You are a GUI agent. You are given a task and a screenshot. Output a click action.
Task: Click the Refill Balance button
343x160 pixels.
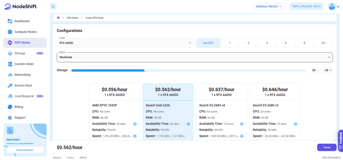pos(306,6)
